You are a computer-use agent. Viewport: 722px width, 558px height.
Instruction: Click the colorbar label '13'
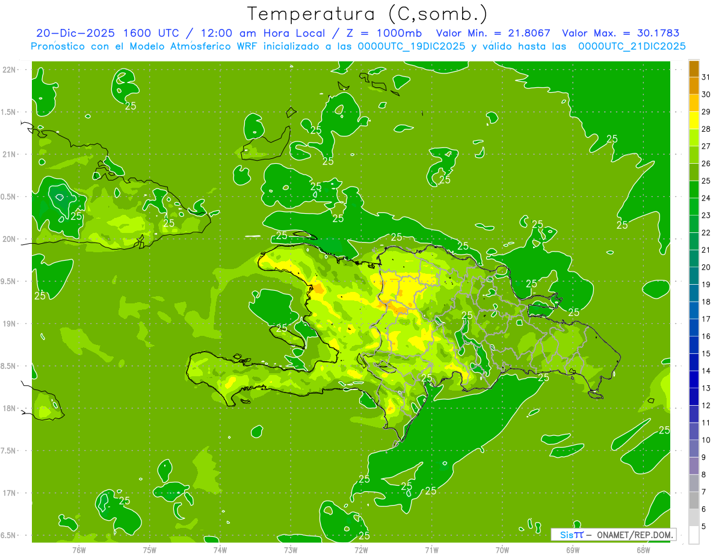(x=706, y=388)
